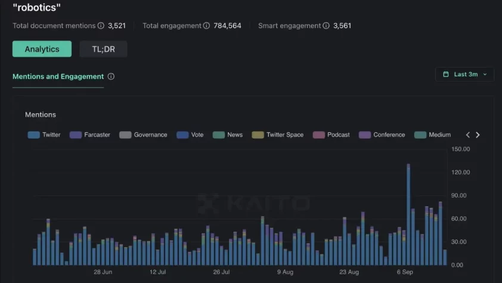Toggle News series visibility
The height and width of the screenshot is (283, 502).
(228, 135)
